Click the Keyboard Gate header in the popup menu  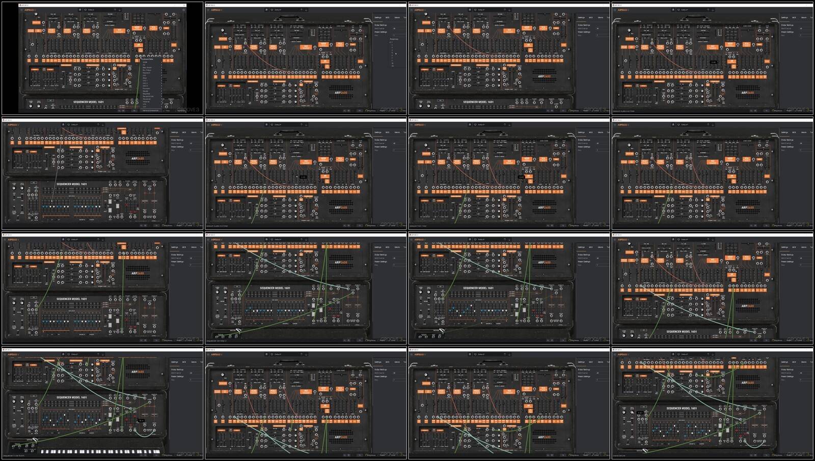coord(148,60)
